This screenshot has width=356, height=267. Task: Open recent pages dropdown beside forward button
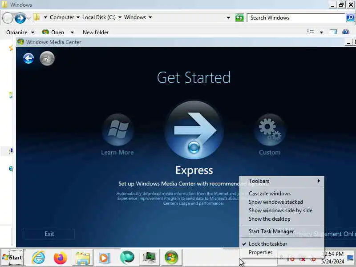click(x=28, y=18)
